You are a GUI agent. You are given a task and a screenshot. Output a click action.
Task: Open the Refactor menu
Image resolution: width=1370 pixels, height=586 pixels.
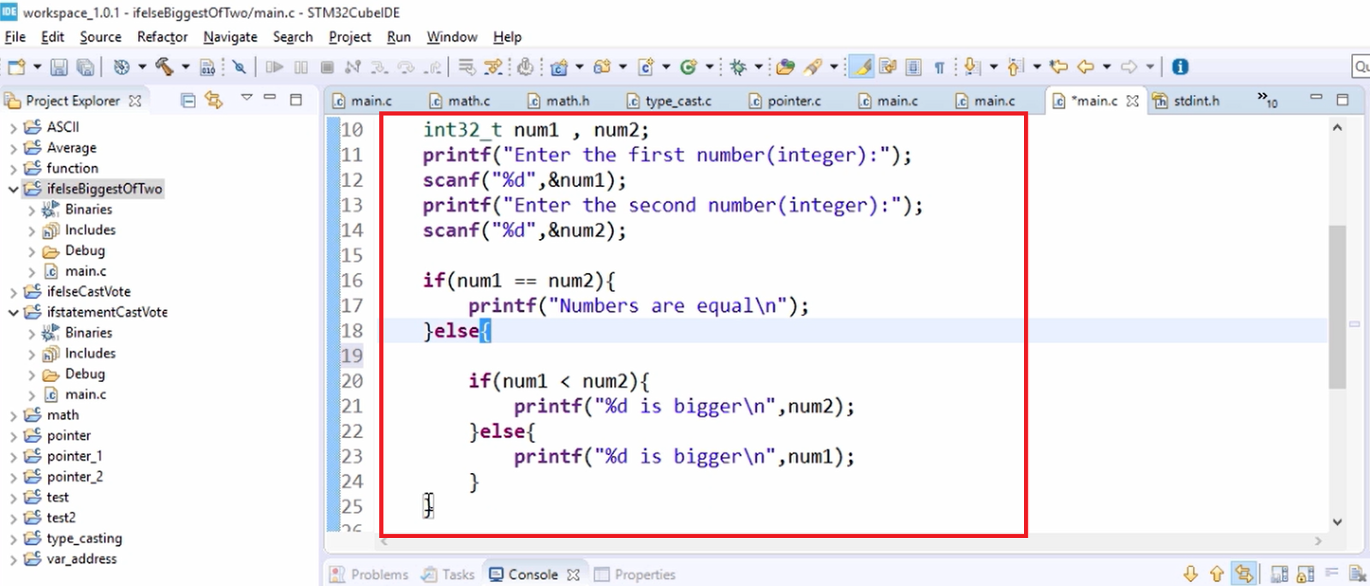162,37
